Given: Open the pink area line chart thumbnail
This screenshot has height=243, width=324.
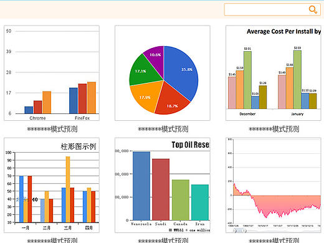Looking at the screenshot, I should coord(274,185).
